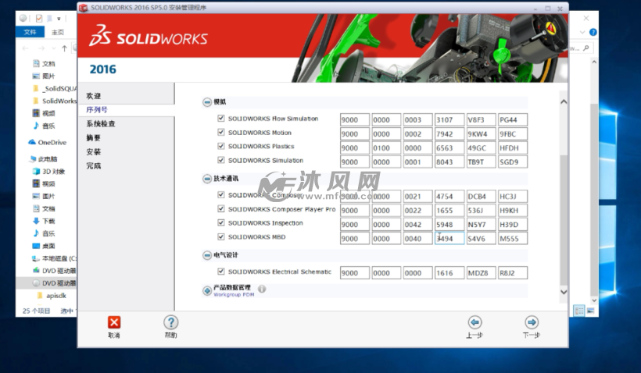This screenshot has width=641, height=373.
Task: Select 摘要 step in installer sidebar
Action: coord(94,138)
